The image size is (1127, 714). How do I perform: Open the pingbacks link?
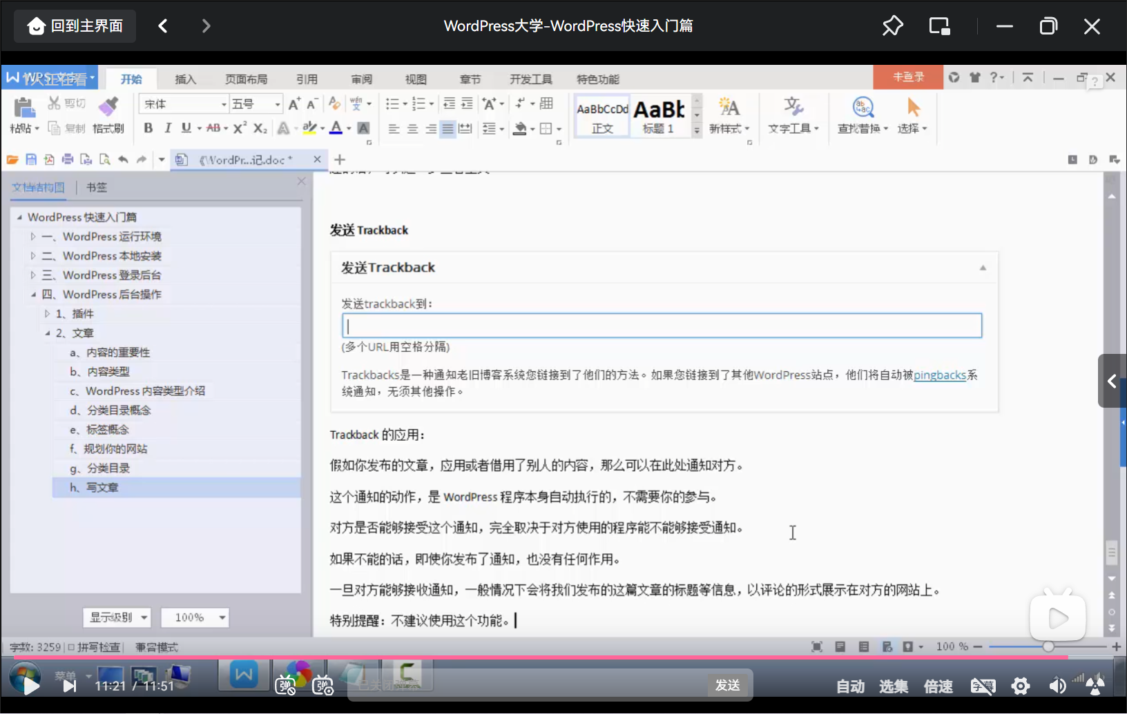tap(940, 375)
